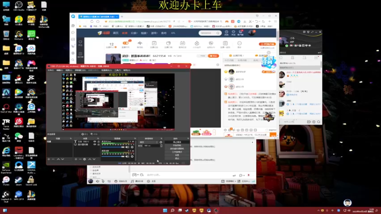Open source properties gear in OBS sources panel
This screenshot has height=214, width=381.
click(85, 159)
